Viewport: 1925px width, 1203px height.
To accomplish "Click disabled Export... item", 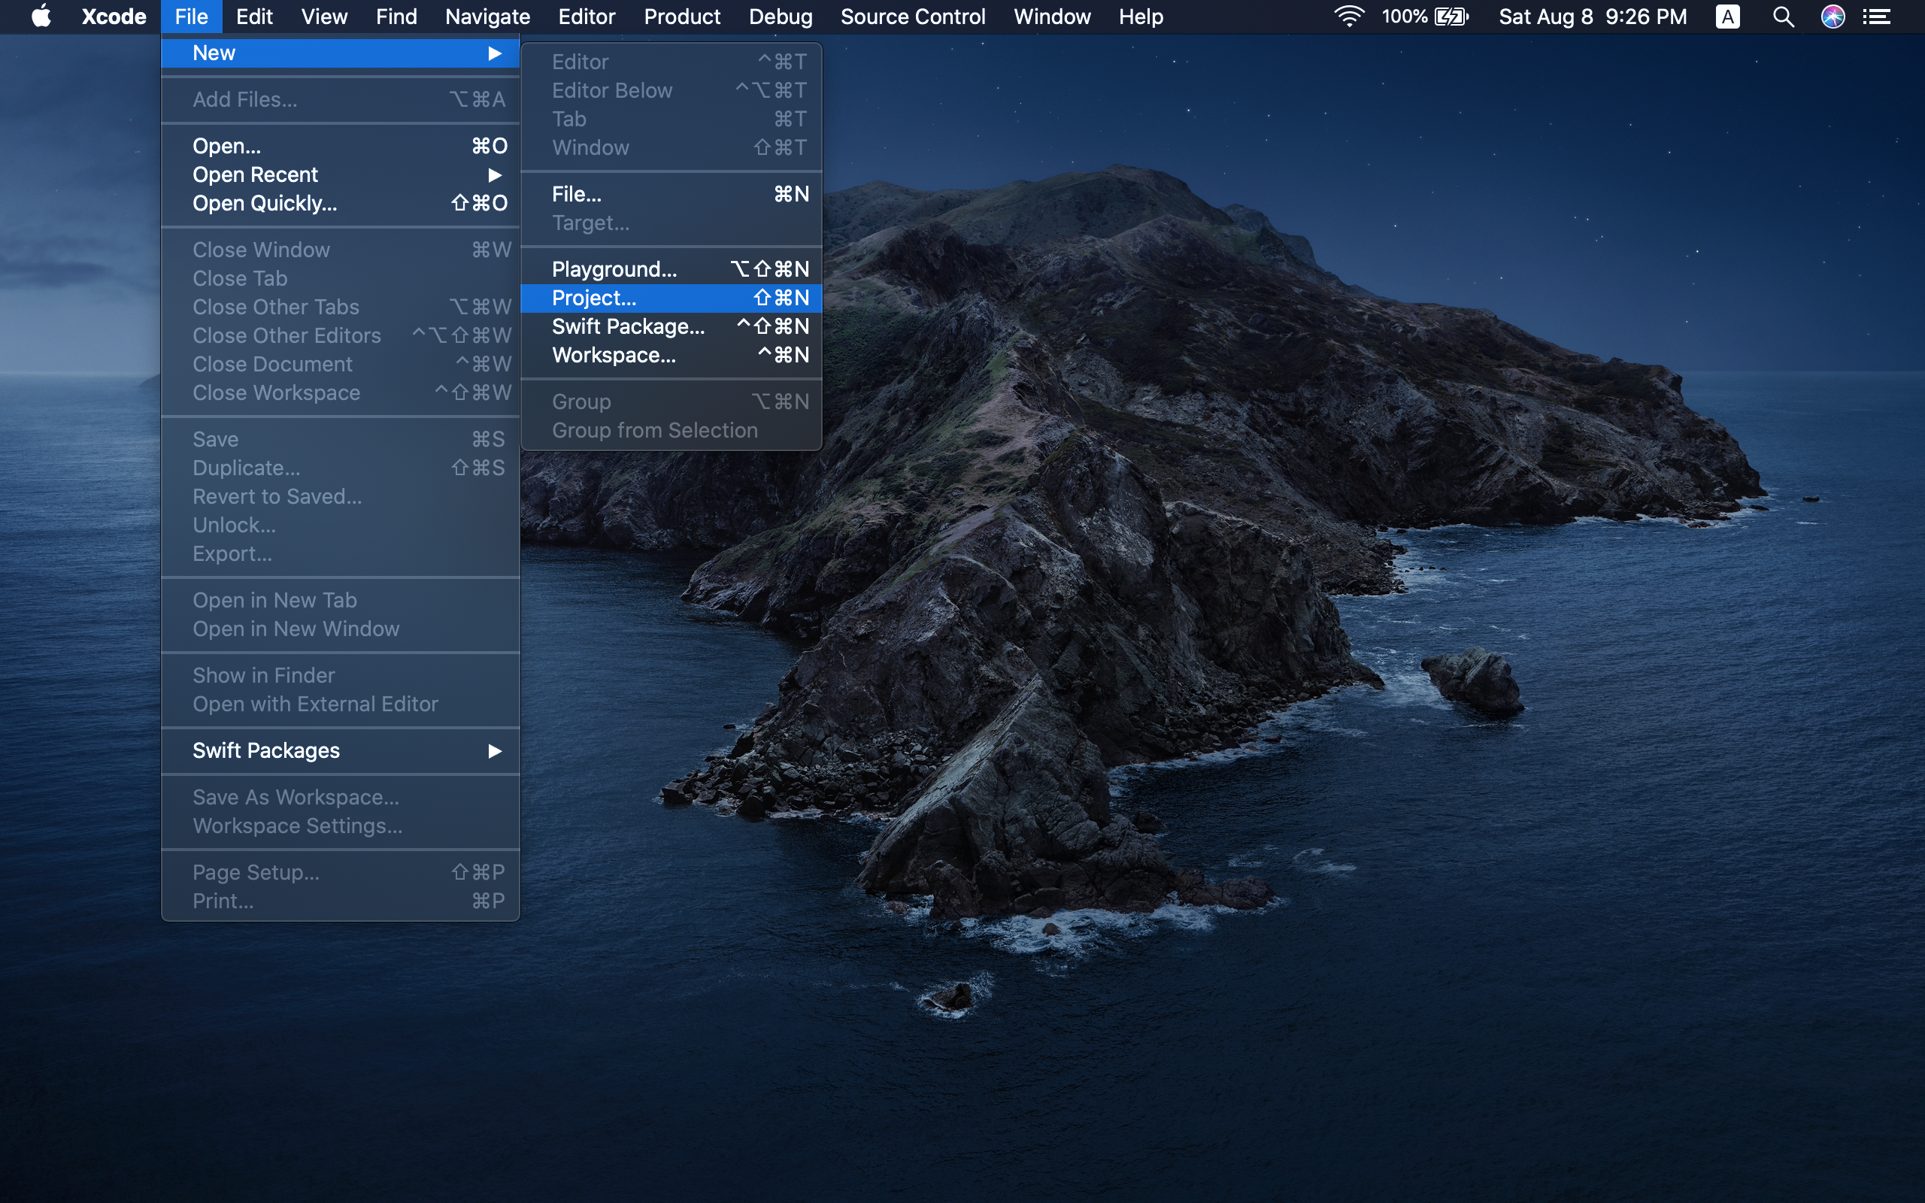I will (341, 554).
